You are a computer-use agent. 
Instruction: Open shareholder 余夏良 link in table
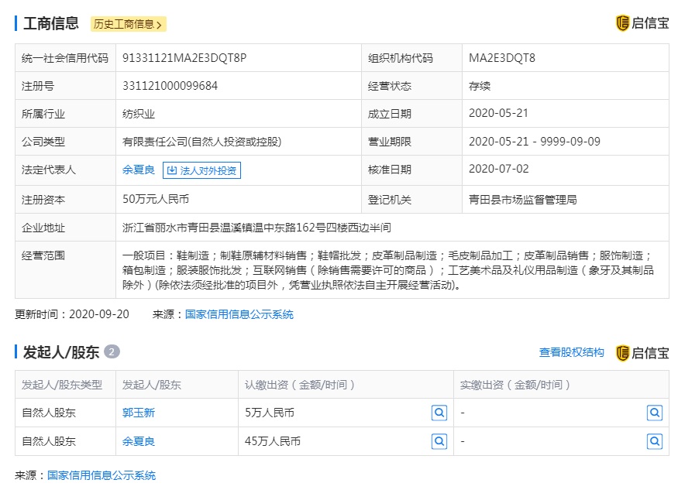(x=139, y=441)
